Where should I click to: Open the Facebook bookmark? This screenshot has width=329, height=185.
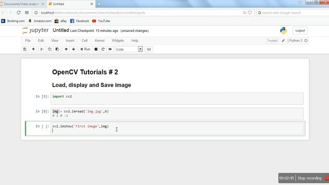tap(80, 21)
